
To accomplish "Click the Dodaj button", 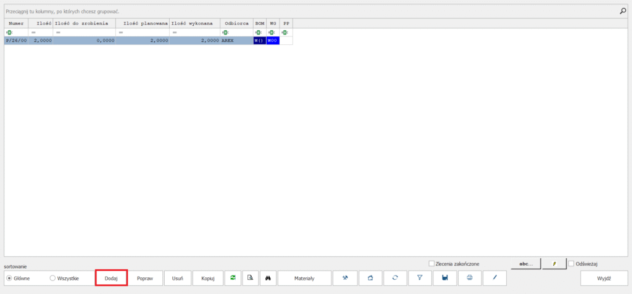I will click(x=111, y=278).
